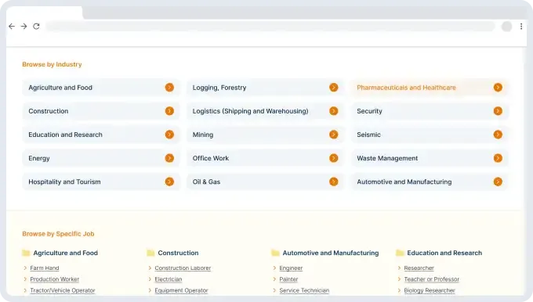The height and width of the screenshot is (302, 533).
Task: Open the Agriculture and Food industry card
Action: point(101,88)
